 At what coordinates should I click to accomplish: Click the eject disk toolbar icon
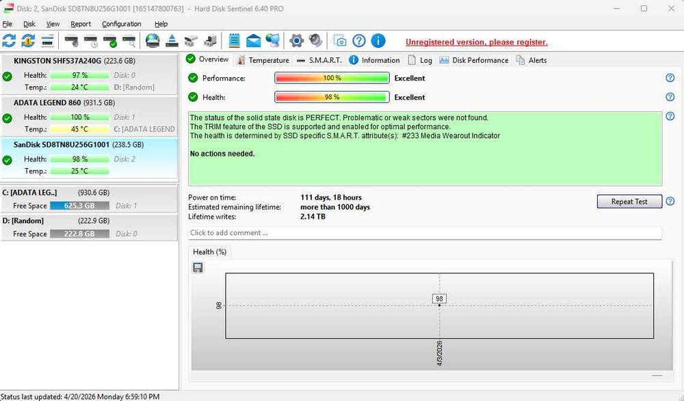click(172, 41)
